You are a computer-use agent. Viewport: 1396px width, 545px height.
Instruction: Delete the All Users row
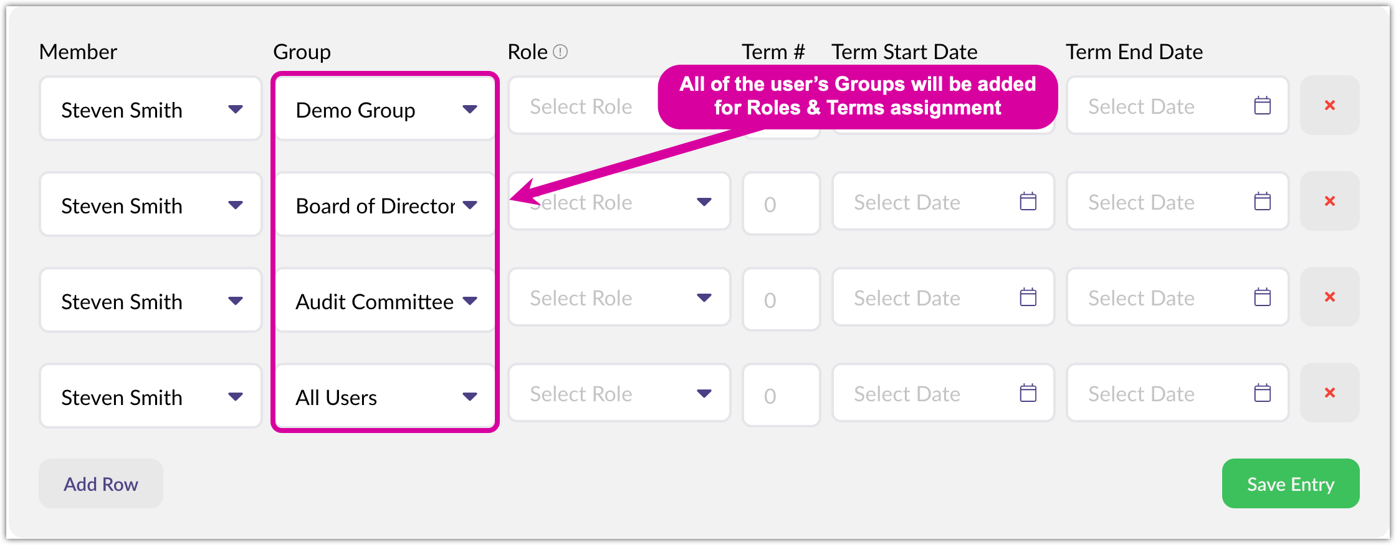[1329, 393]
